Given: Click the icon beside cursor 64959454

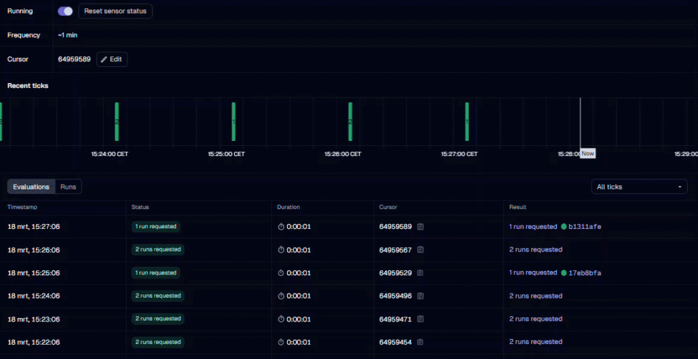Looking at the screenshot, I should tap(421, 343).
